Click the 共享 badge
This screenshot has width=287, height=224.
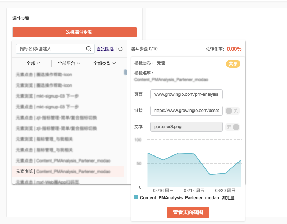pyautogui.click(x=233, y=64)
